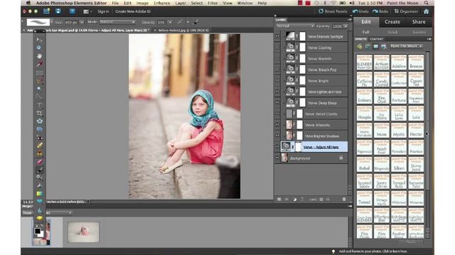Select the Eyedropper tool
Screen dimensions: 455x255
(39, 64)
